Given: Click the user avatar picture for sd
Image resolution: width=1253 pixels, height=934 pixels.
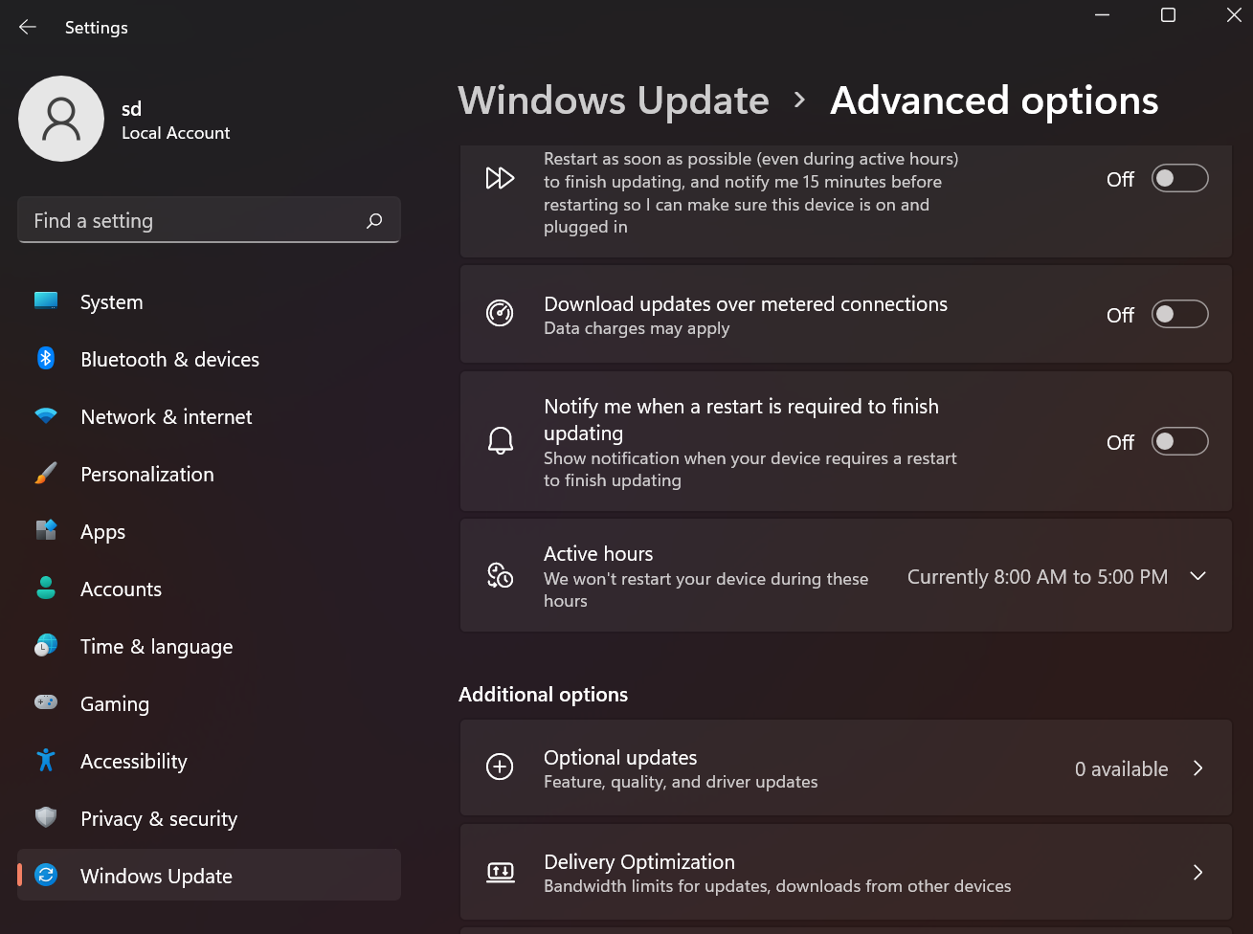Looking at the screenshot, I should point(61,119).
